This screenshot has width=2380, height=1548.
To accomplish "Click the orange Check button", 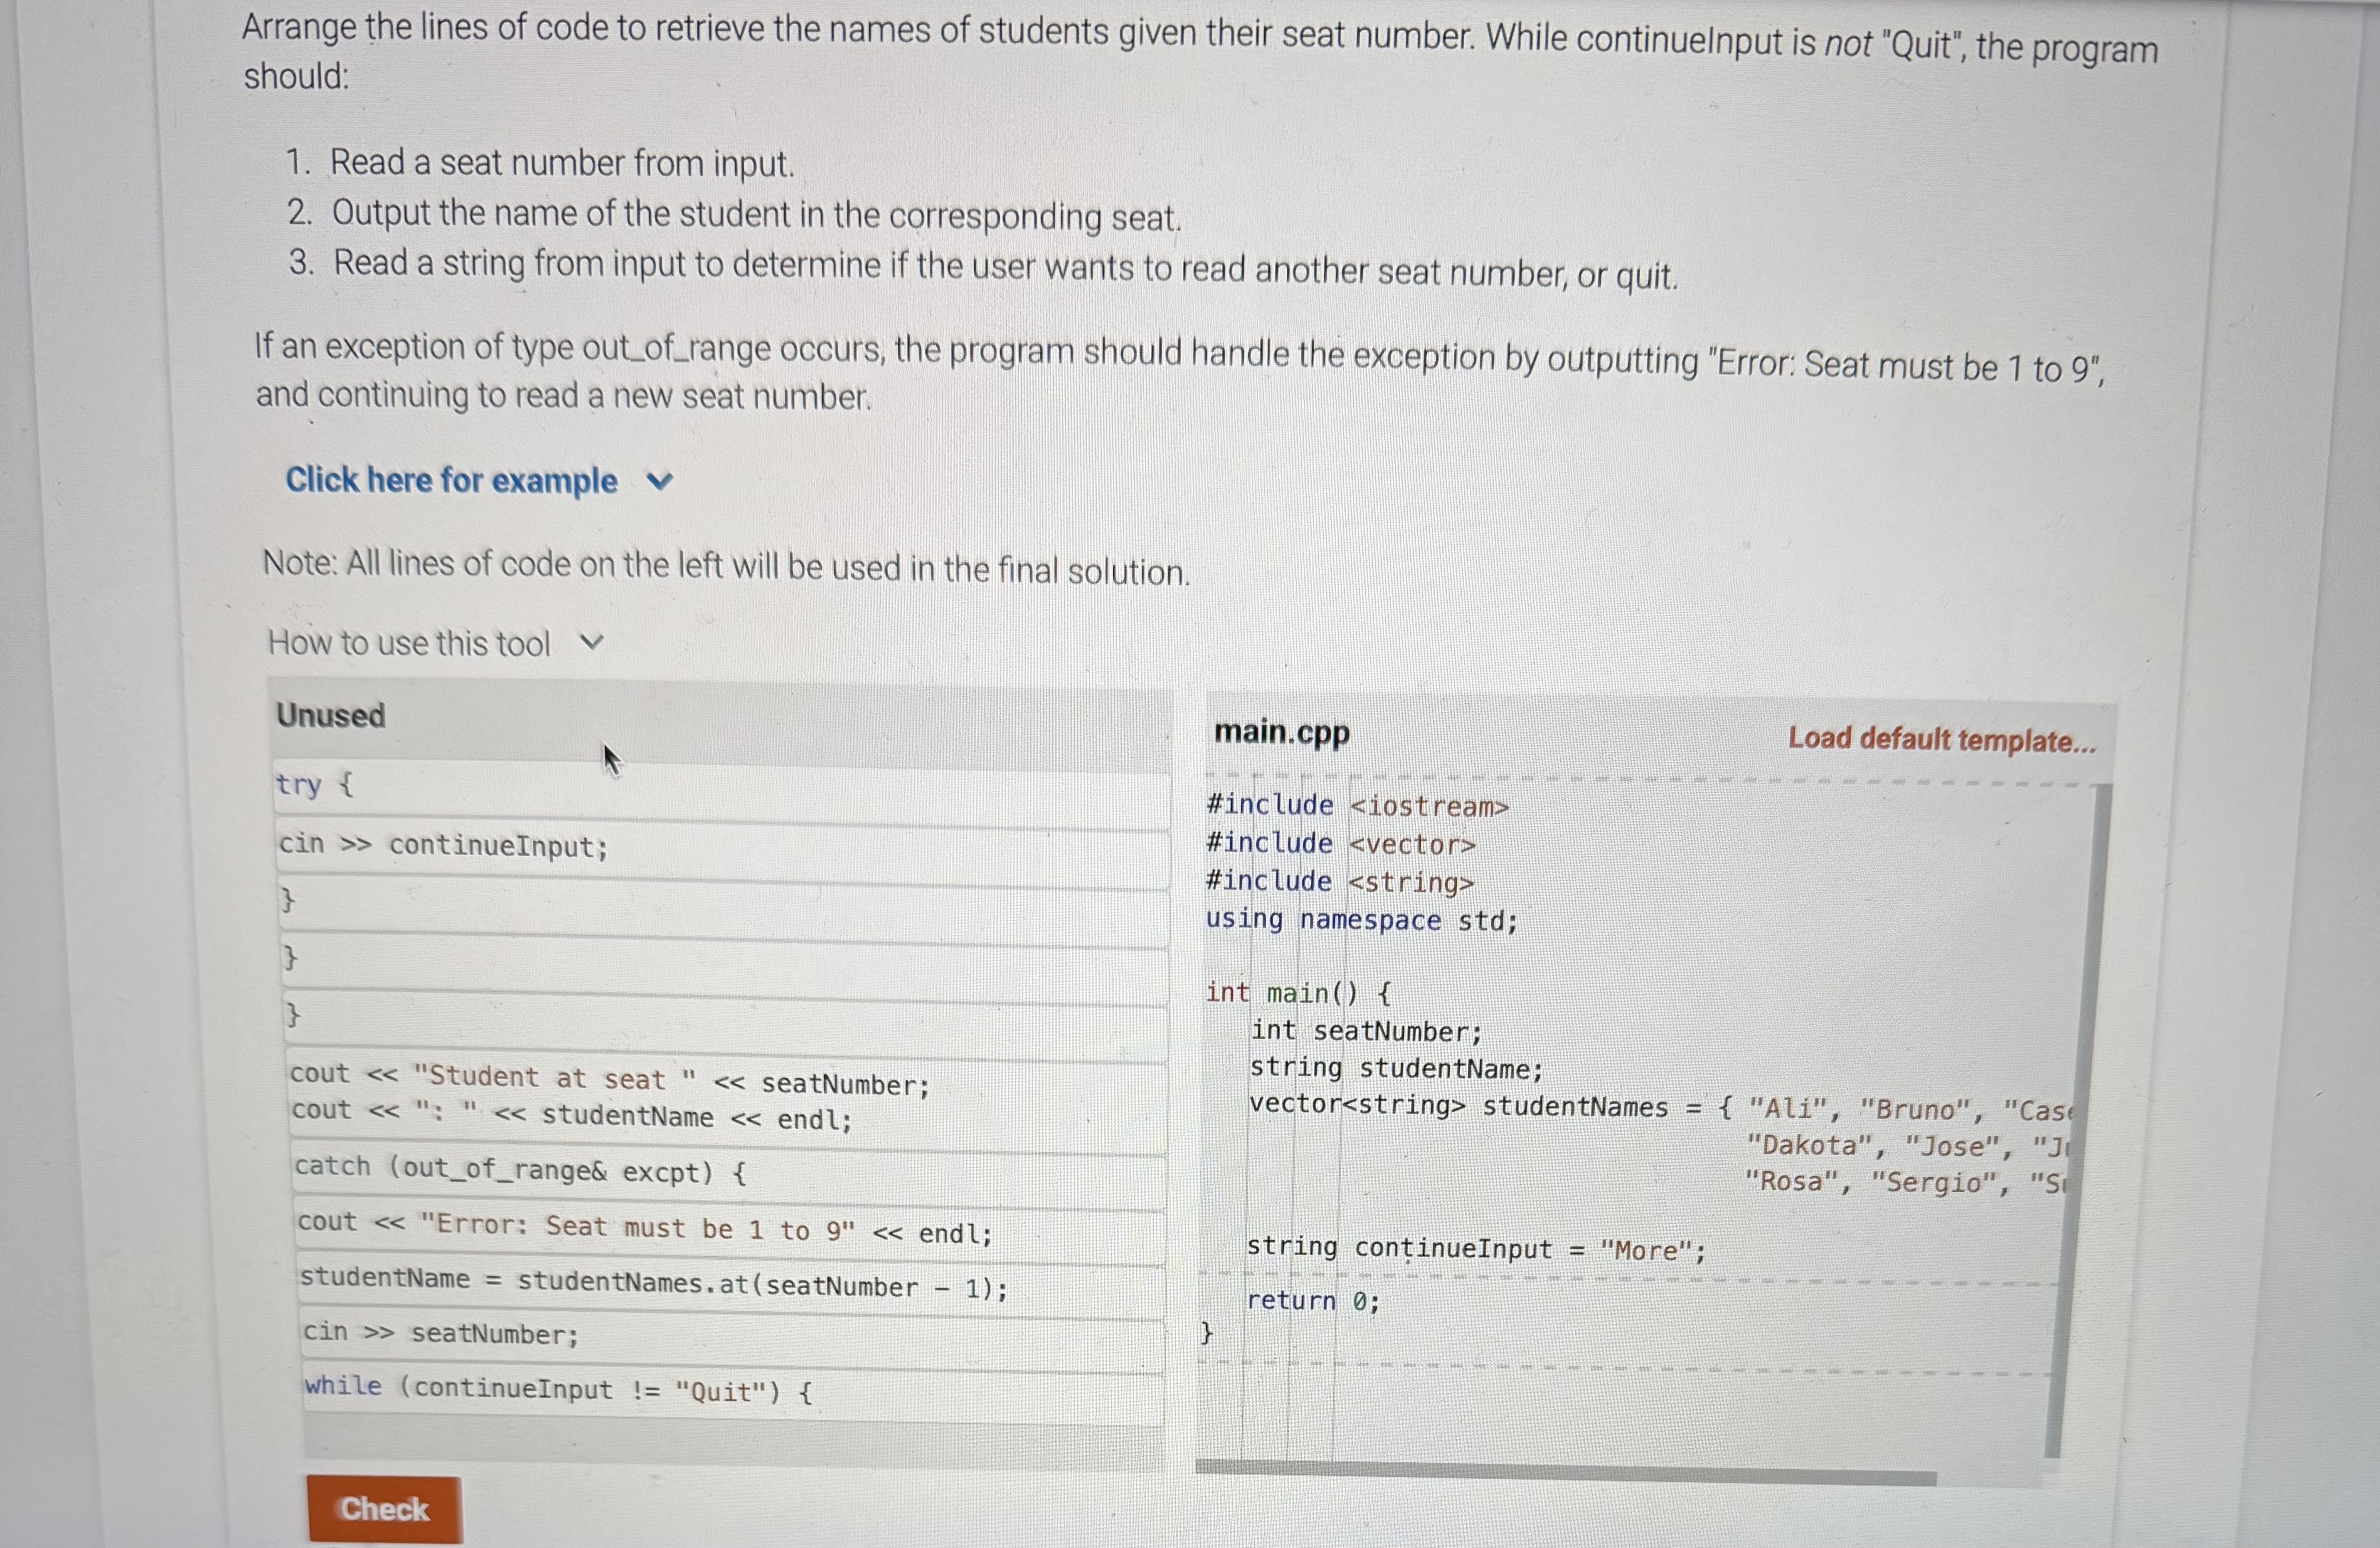I will 384,1508.
